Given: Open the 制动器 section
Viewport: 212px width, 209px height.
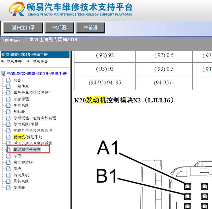Looking at the screenshot, I should pos(19,112).
